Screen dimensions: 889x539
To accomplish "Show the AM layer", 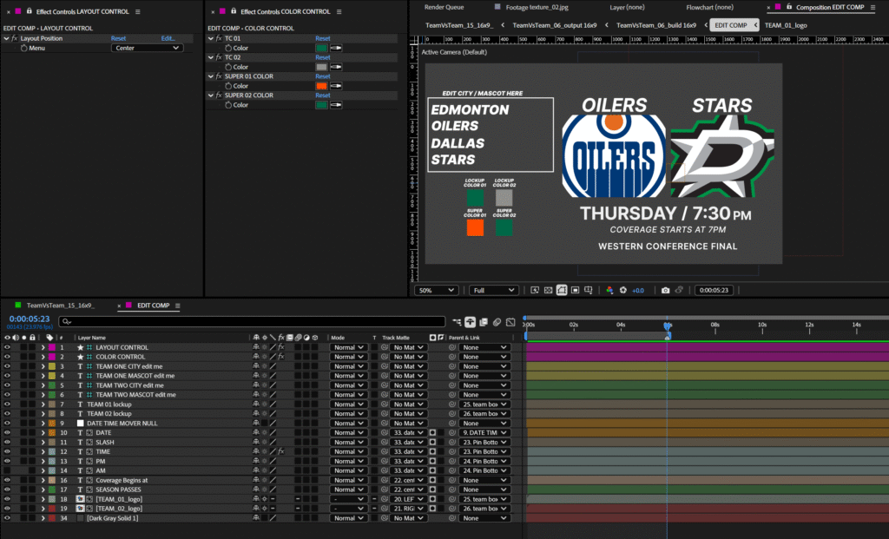I will pyautogui.click(x=7, y=471).
